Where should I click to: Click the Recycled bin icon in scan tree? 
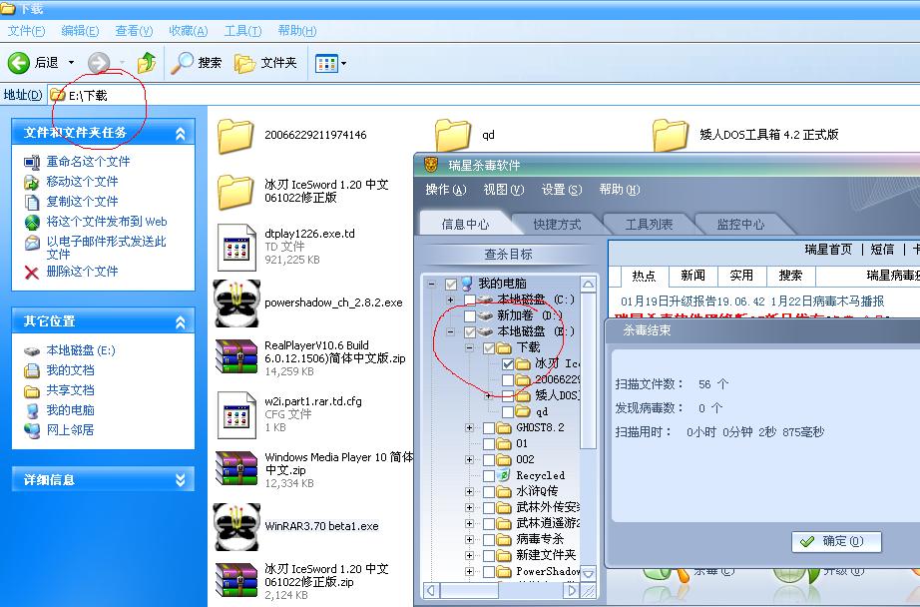point(504,475)
